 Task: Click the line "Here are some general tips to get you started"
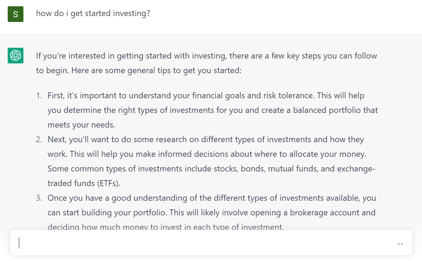pos(138,70)
